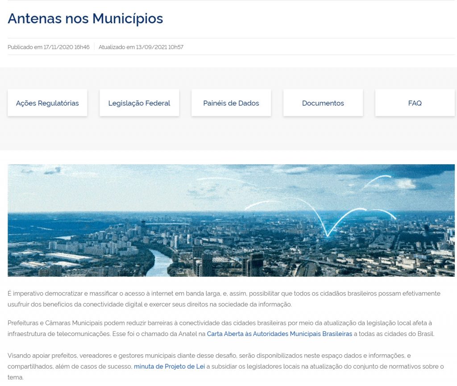
Task: Go to Legislação Federal
Action: pos(139,103)
